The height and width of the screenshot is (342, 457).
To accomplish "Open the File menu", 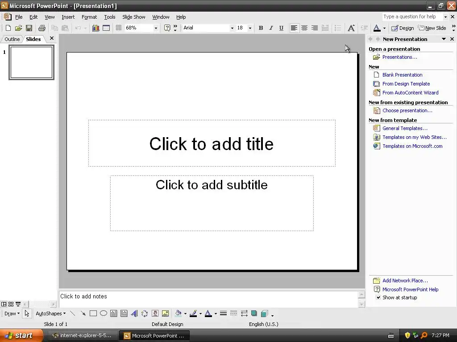I will tap(19, 17).
